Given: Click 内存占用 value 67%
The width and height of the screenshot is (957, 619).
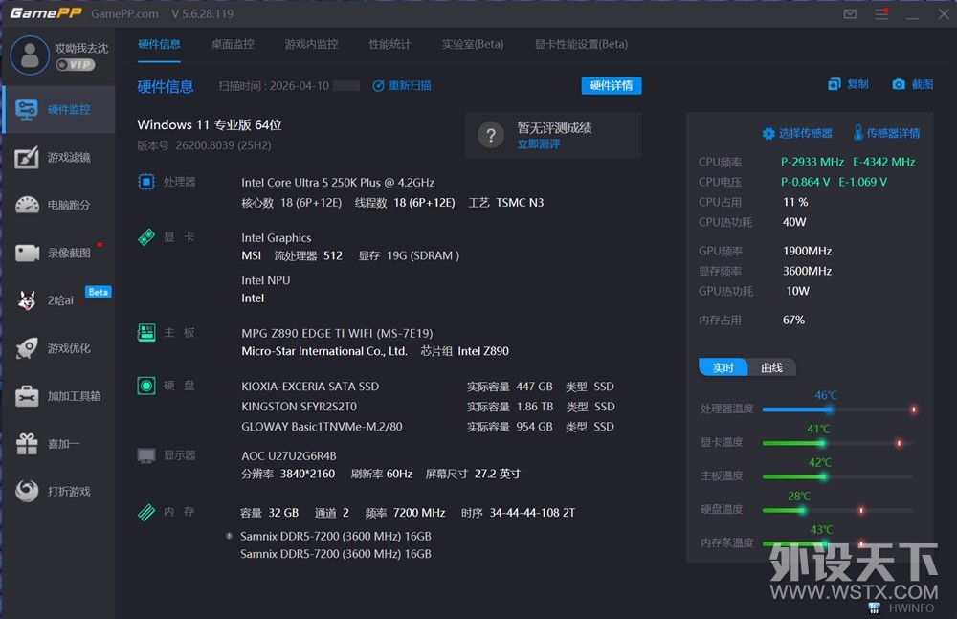Looking at the screenshot, I should 793,320.
